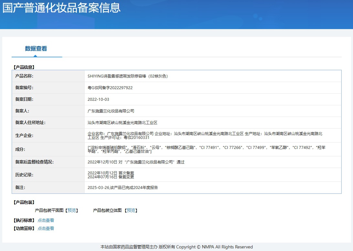Click the 成分 row label

[x=20, y=149]
